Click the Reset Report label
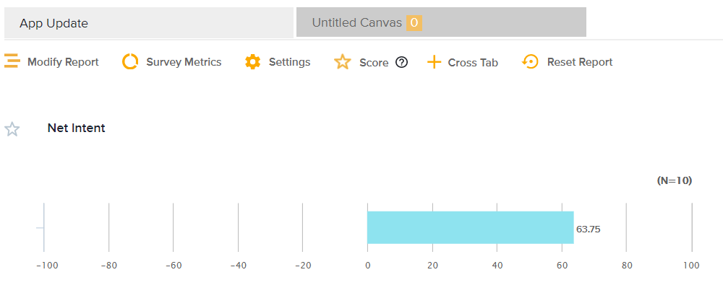Image resolution: width=723 pixels, height=306 pixels. click(x=579, y=62)
